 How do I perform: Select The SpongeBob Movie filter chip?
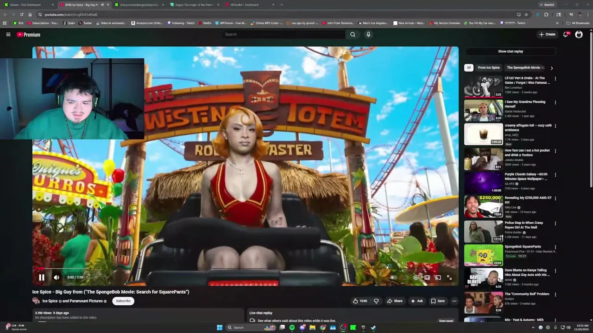coord(525,68)
